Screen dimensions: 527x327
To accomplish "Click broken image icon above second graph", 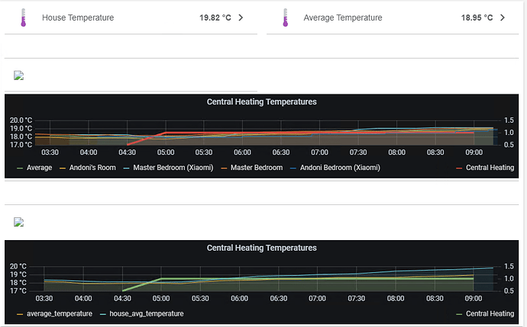I will click(x=19, y=223).
